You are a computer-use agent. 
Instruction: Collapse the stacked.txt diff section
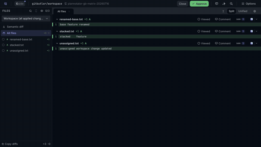pos(57,31)
